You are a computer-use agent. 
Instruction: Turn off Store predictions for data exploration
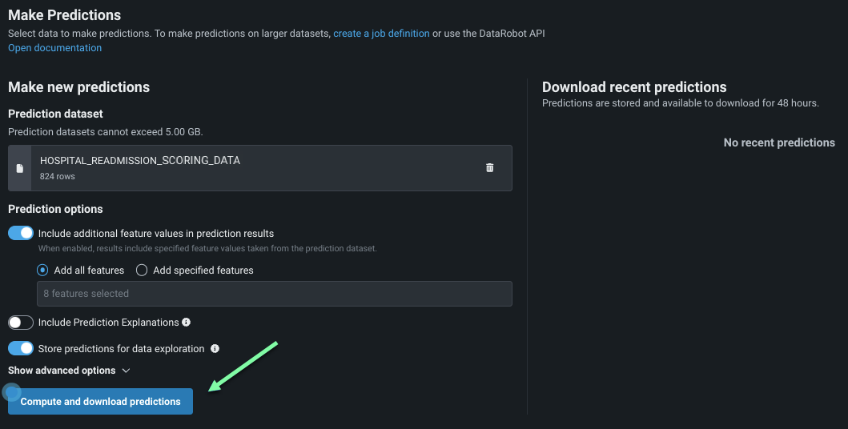[21, 349]
